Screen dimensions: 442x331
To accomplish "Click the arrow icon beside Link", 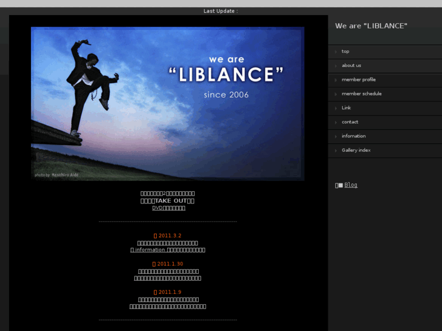I will (x=336, y=108).
